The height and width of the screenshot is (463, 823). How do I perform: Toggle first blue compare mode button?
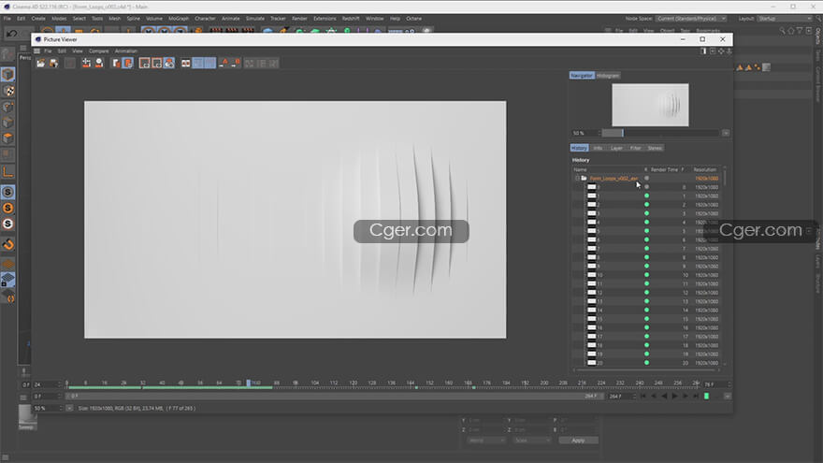coord(198,63)
